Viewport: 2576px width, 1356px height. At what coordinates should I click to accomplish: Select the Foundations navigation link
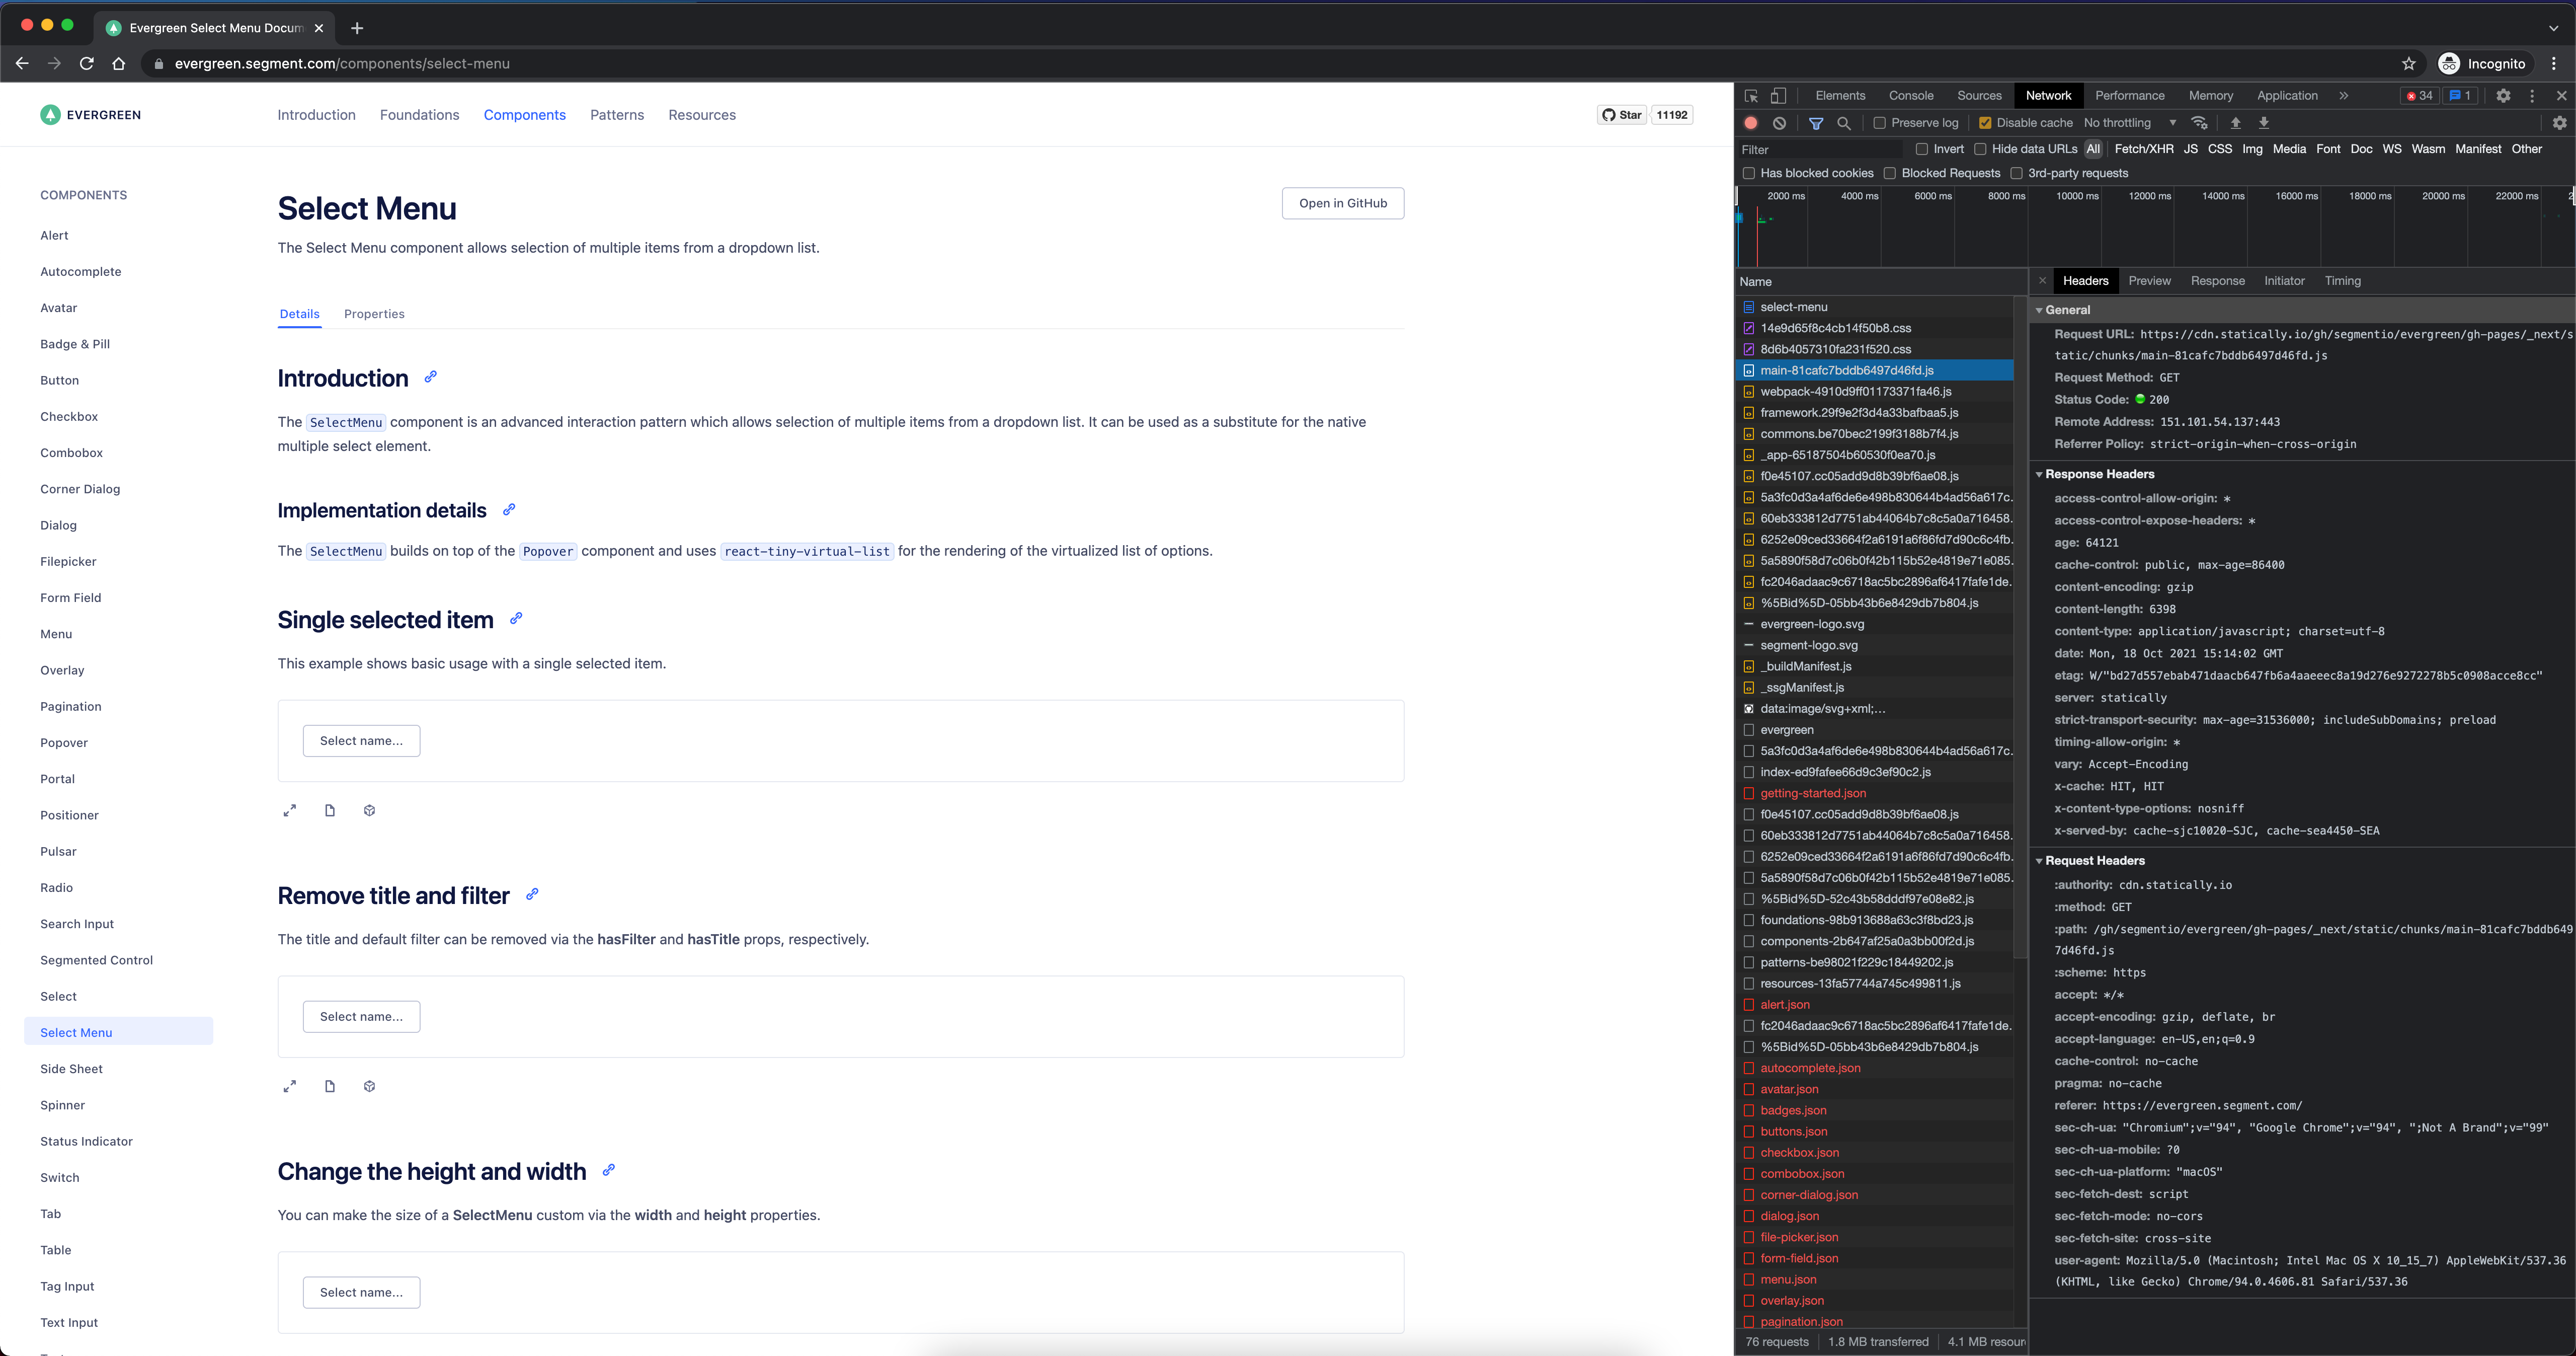pos(420,115)
